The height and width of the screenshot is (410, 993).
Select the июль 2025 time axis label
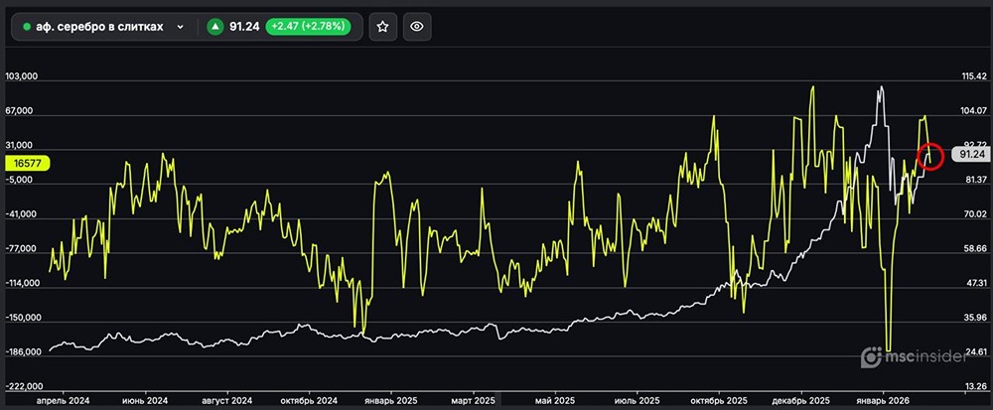click(x=637, y=401)
